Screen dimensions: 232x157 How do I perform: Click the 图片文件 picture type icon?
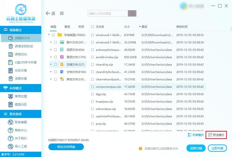click(x=62, y=42)
